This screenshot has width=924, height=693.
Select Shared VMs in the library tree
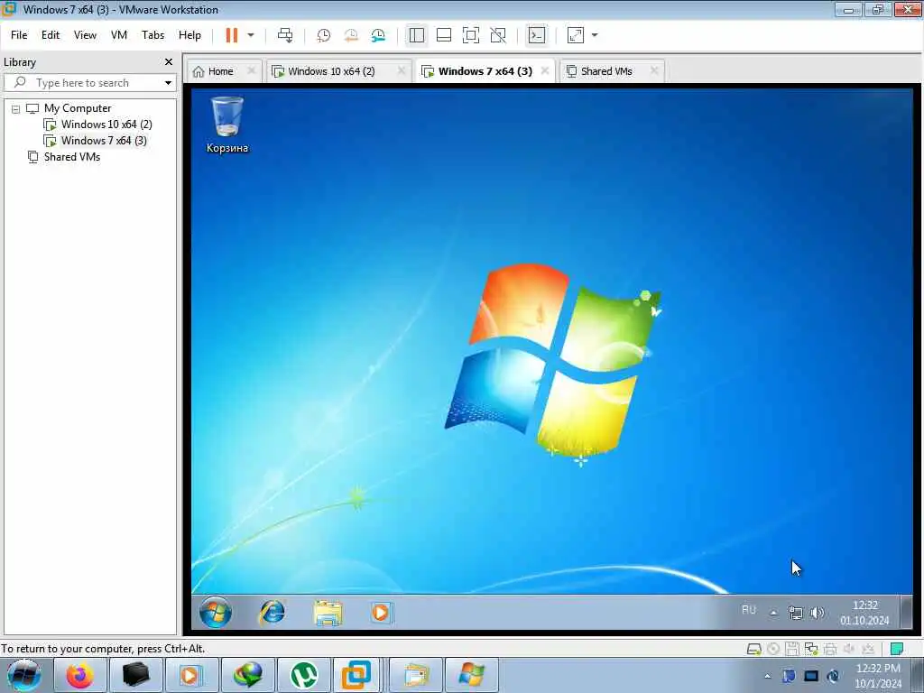[x=72, y=157]
